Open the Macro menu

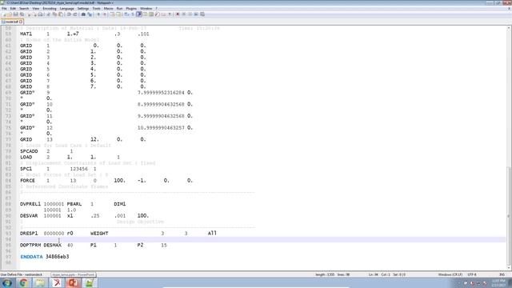point(109,9)
